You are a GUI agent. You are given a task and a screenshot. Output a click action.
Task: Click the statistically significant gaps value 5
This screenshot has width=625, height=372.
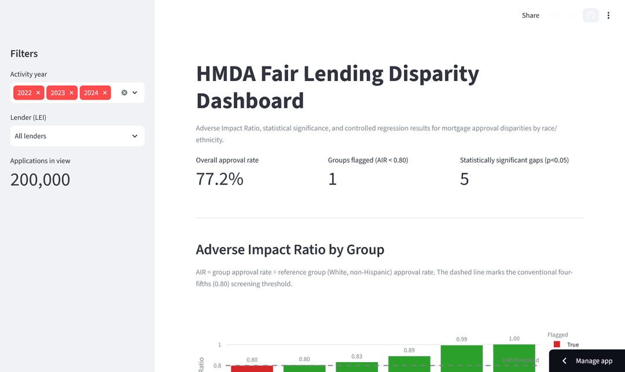click(464, 179)
